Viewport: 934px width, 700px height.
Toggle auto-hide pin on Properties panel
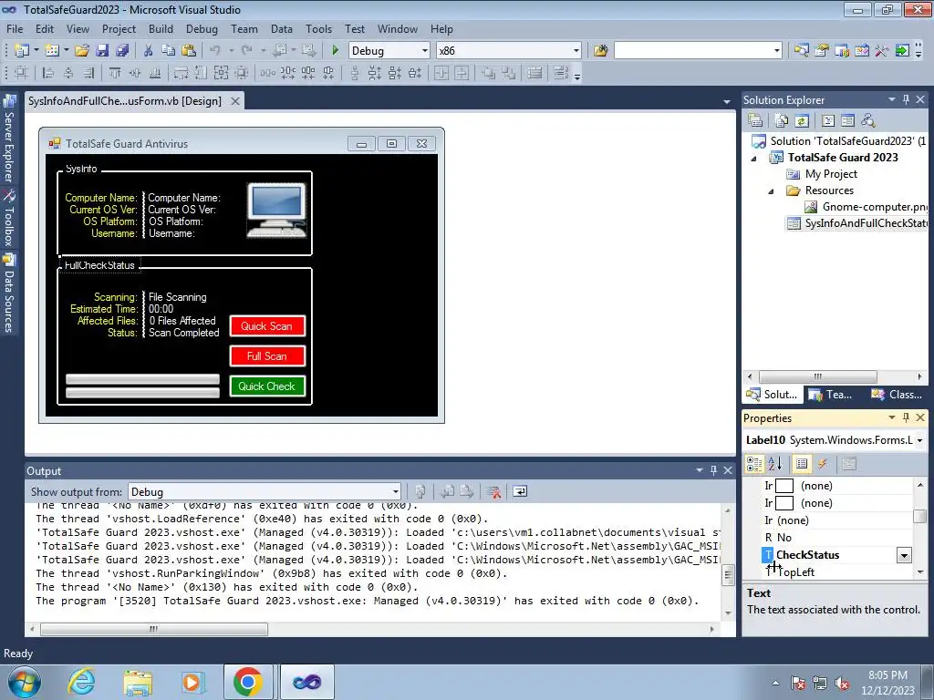[x=906, y=417]
